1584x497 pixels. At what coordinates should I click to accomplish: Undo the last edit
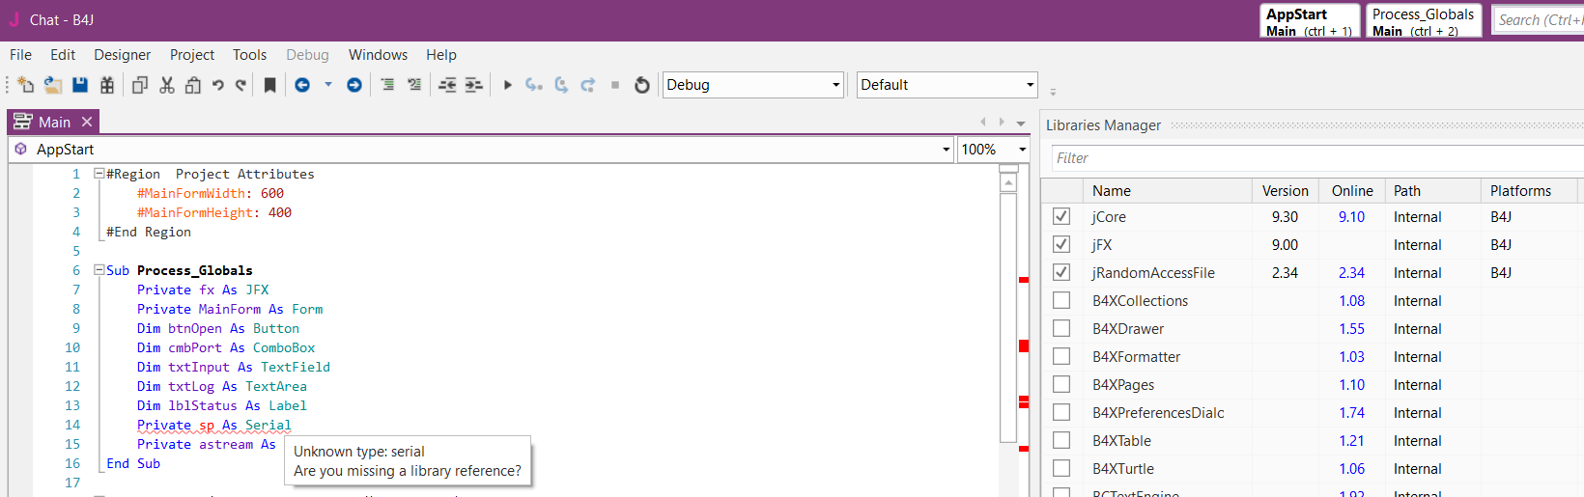[218, 85]
